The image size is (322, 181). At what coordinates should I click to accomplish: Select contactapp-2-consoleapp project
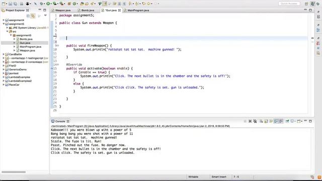(27, 62)
